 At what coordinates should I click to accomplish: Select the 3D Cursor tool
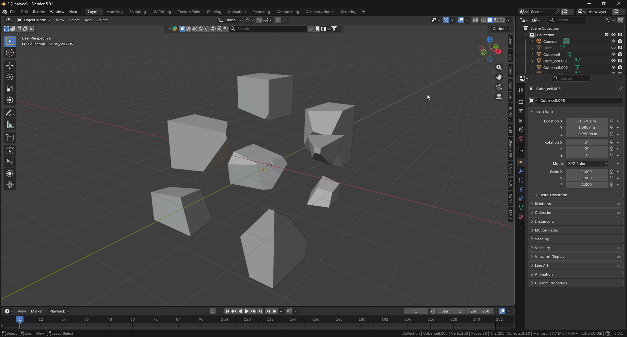point(10,53)
